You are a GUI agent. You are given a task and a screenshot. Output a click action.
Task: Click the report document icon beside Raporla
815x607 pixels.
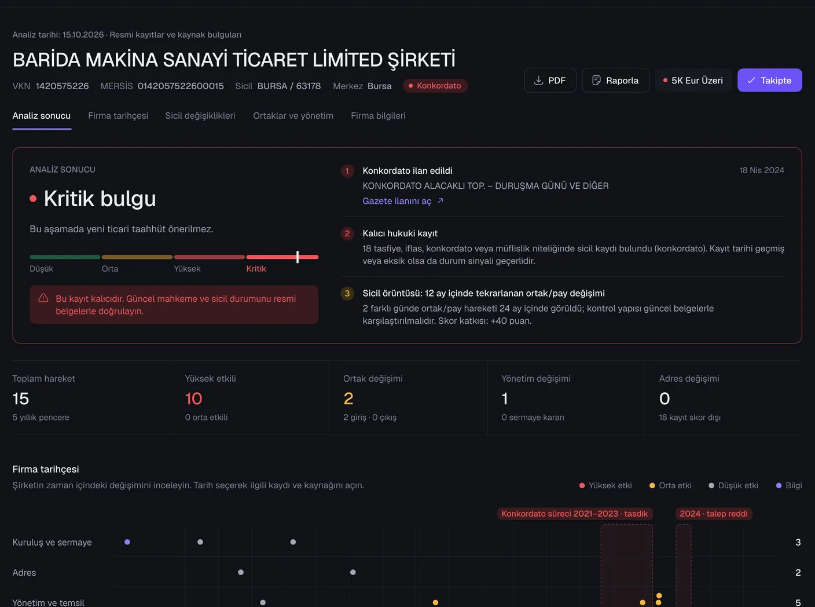pyautogui.click(x=596, y=81)
